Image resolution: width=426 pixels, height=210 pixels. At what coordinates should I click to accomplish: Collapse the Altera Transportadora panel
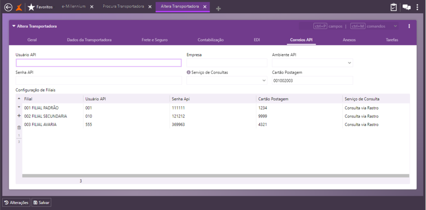(14, 26)
